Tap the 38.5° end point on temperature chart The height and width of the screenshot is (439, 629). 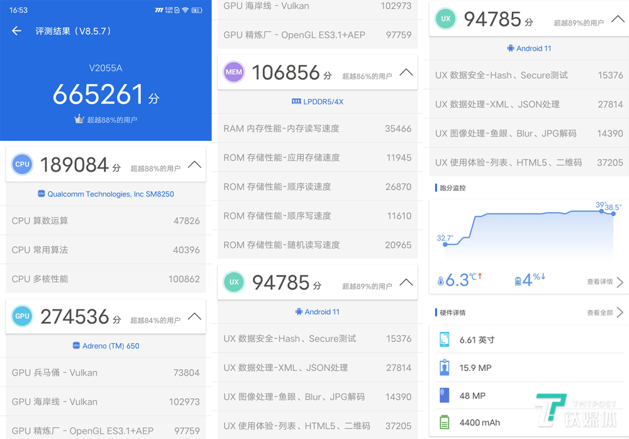613,214
